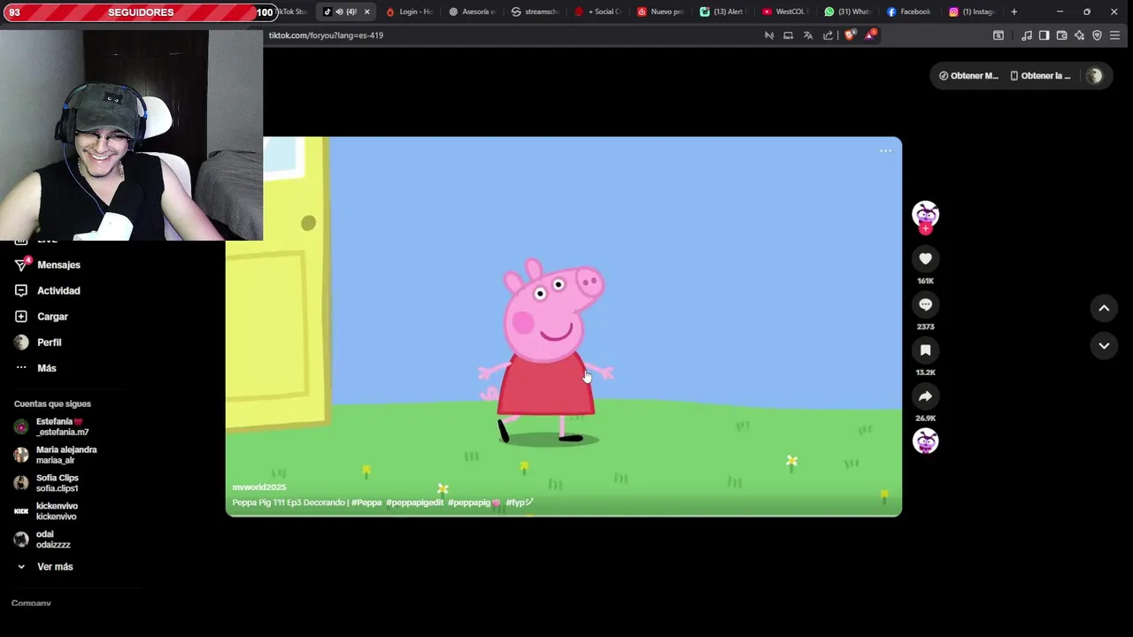Follow creator with the red plus badge
Viewport: 1133px width, 637px height.
[x=925, y=229]
